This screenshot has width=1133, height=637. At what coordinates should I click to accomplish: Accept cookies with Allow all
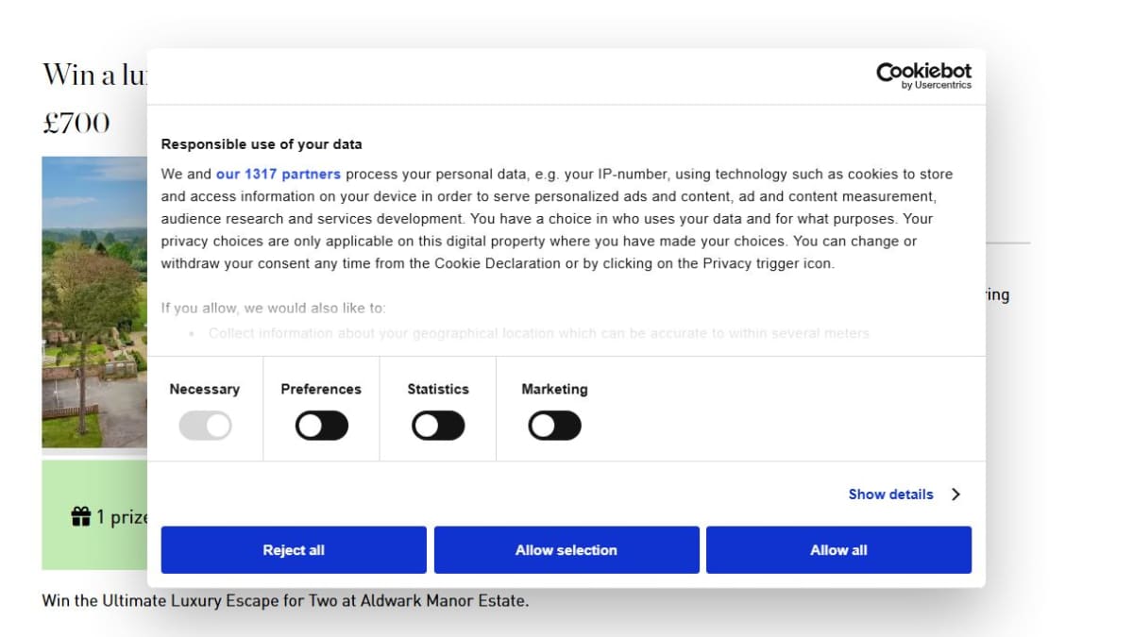coord(838,550)
